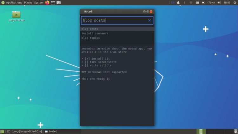Close the Noted window
This screenshot has width=238, height=134.
pyautogui.click(x=151, y=11)
